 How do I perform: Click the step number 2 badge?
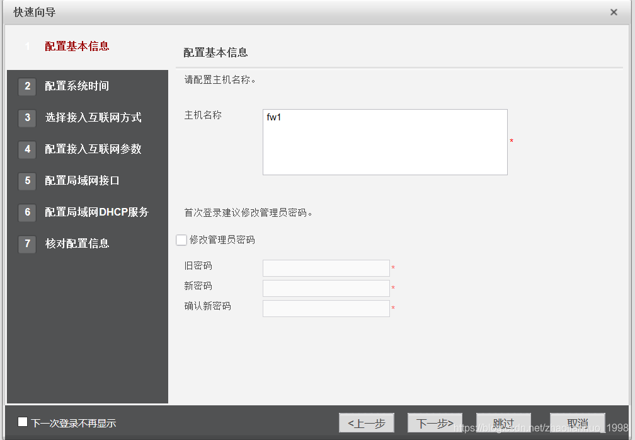[27, 86]
